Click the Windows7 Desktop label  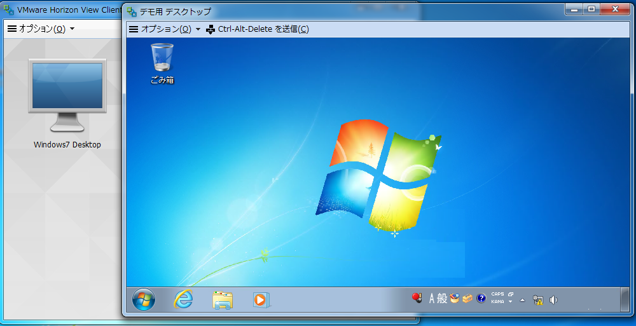pos(67,145)
